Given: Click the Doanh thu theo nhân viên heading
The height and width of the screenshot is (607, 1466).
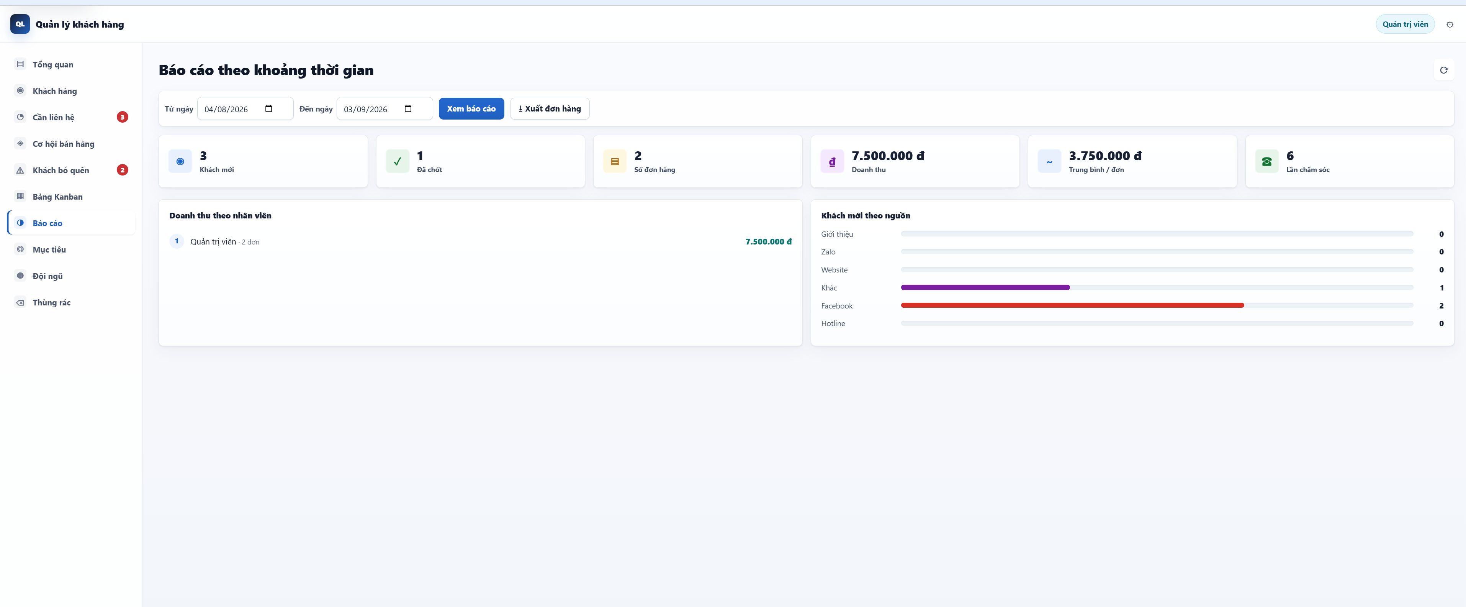Looking at the screenshot, I should (220, 216).
